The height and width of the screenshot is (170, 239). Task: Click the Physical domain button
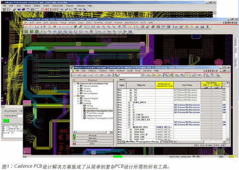(93, 136)
